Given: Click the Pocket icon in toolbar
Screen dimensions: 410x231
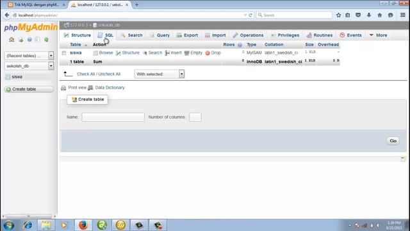Looking at the screenshot, I should 358,15.
